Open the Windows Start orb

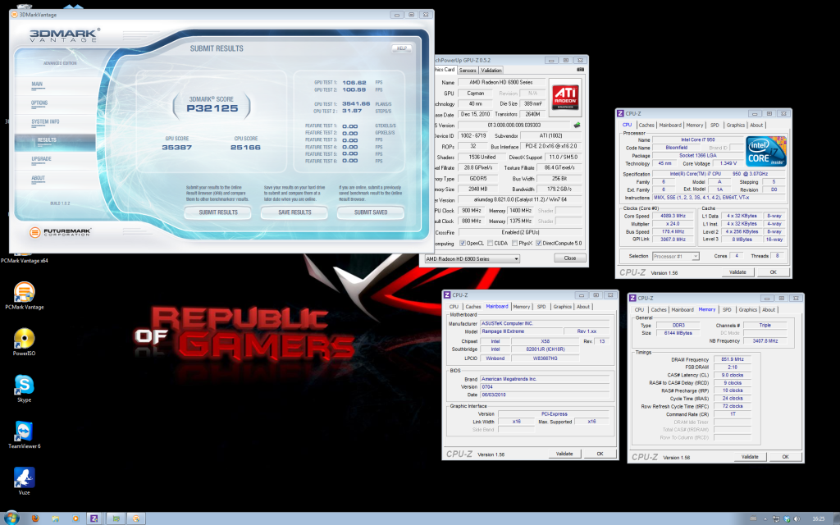pos(11,518)
